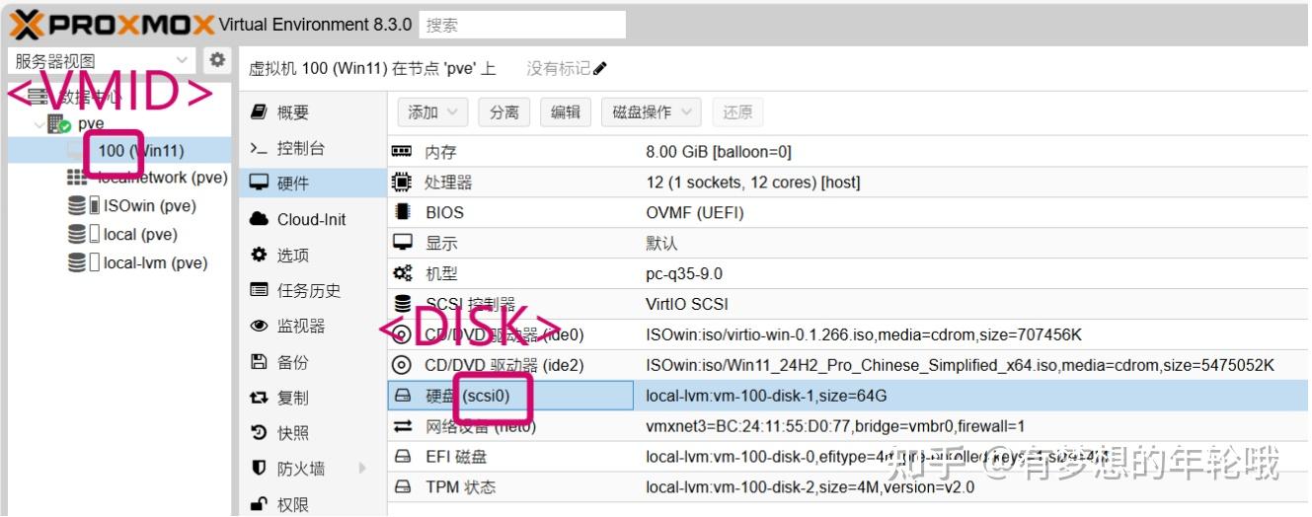Click the EFI disk icon

402,457
